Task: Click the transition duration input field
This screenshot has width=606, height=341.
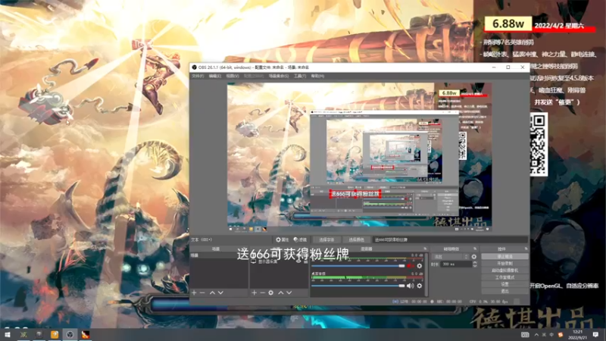Action: pos(456,264)
